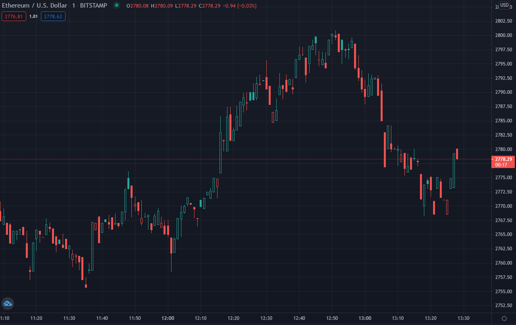Click the red sell price 2776.81 button
Viewport: 516px width, 325px height.
14,16
